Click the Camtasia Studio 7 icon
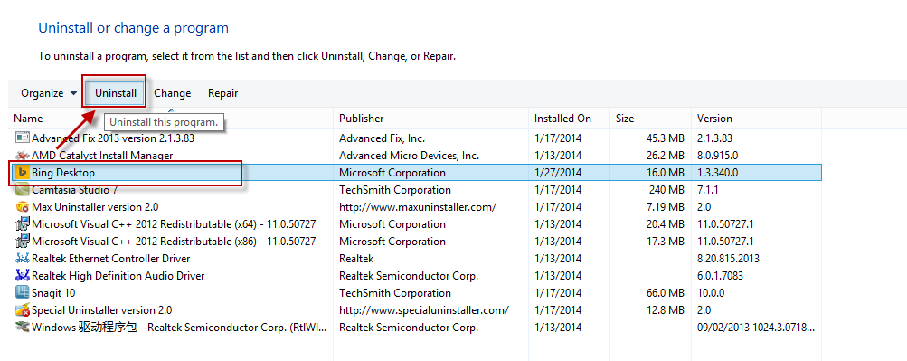This screenshot has height=361, width=907. (22, 190)
